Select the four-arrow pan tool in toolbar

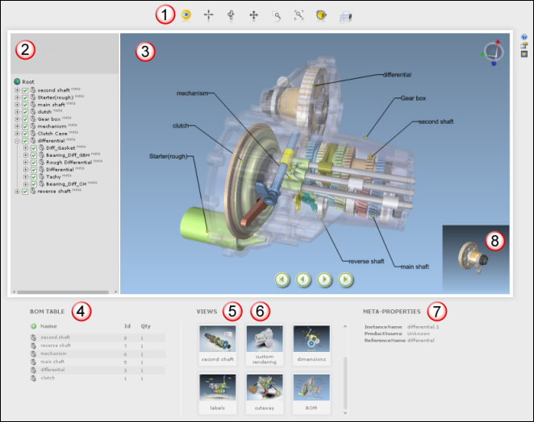(254, 14)
